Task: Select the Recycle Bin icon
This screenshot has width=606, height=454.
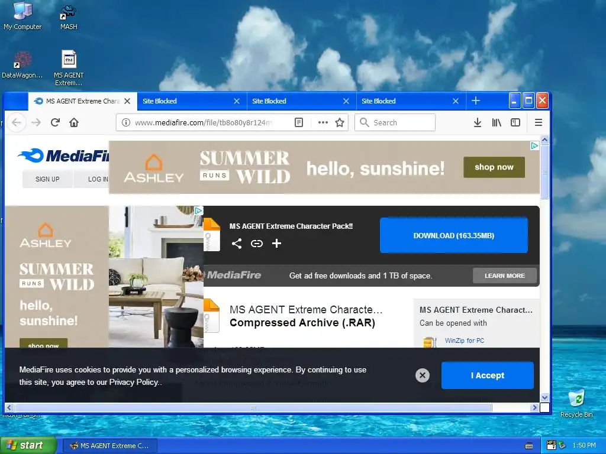Action: coord(576,403)
